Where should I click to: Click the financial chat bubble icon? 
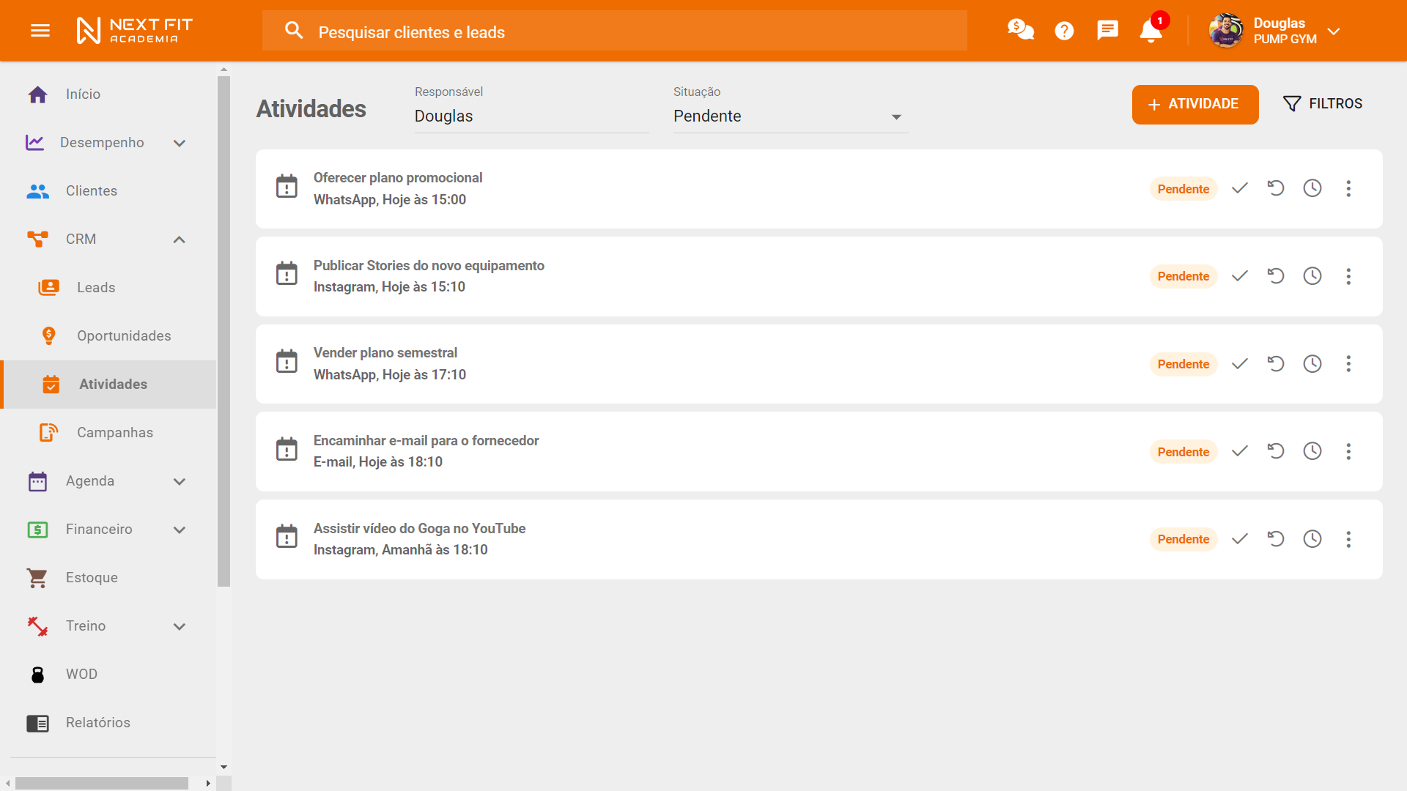(1020, 30)
